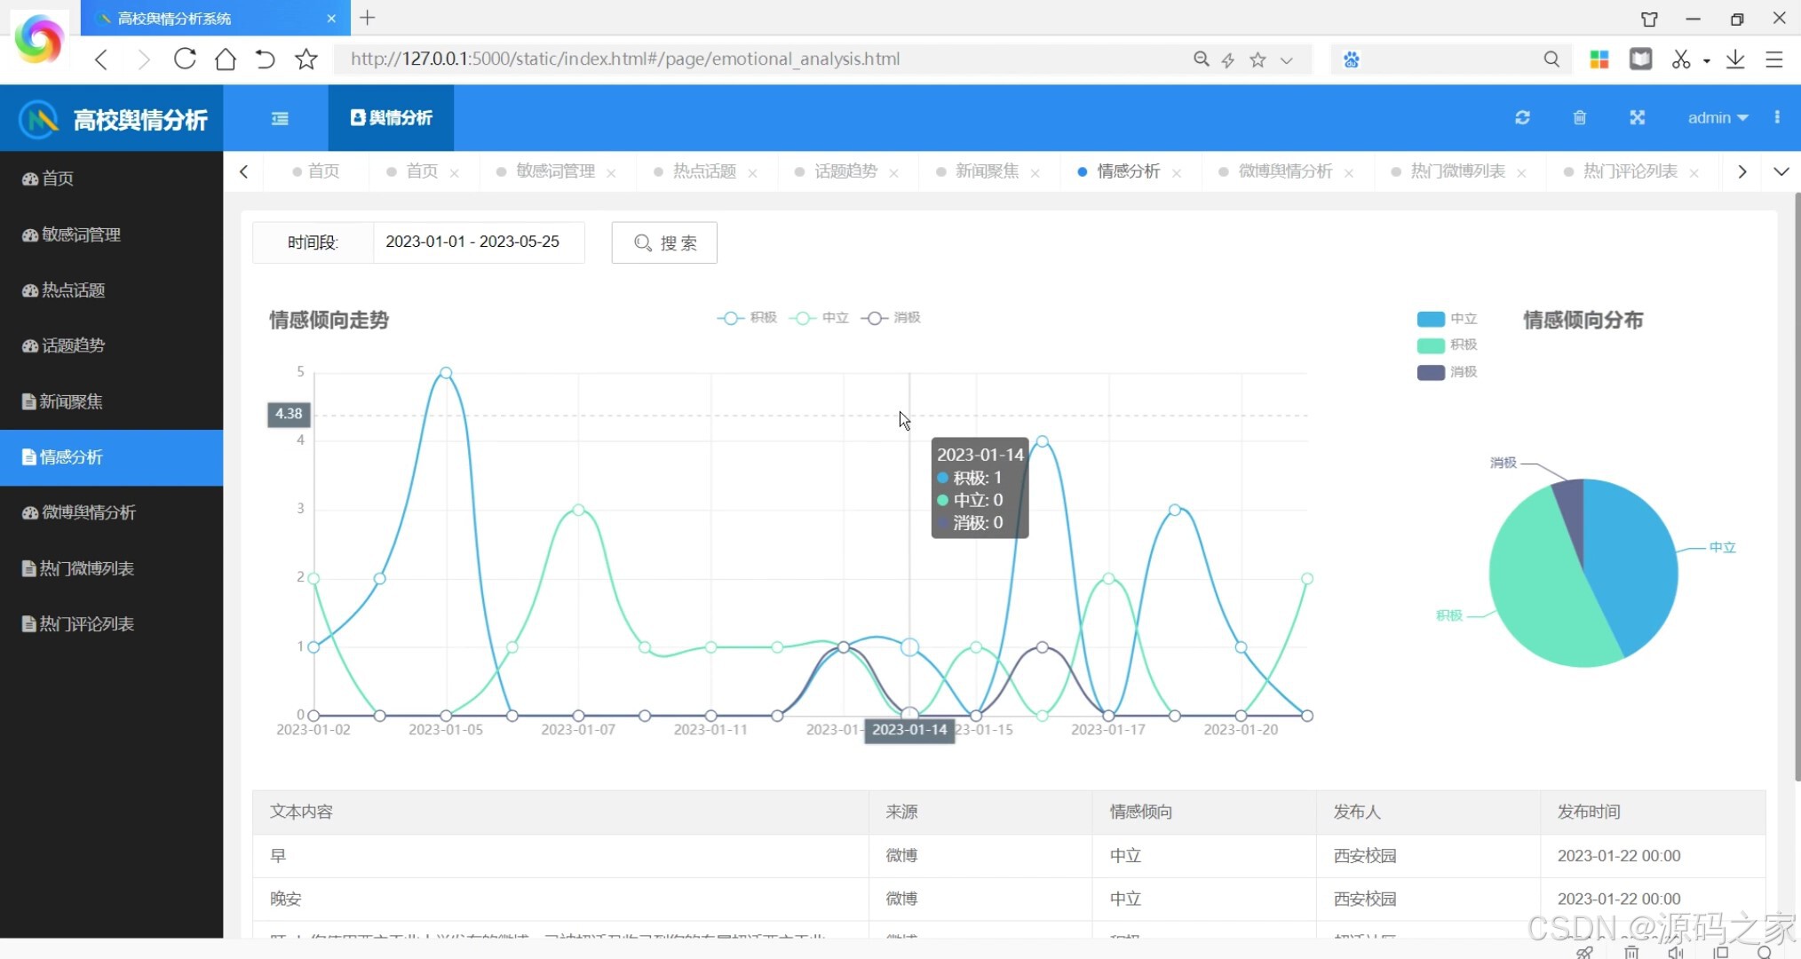1801x959 pixels.
Task: Open 热点话题 in sidebar
Action: tap(112, 290)
